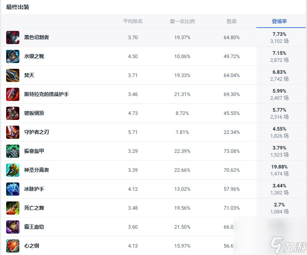307x255 pixels.
Task: Sort by 第一名比例 column header
Action: (182, 21)
